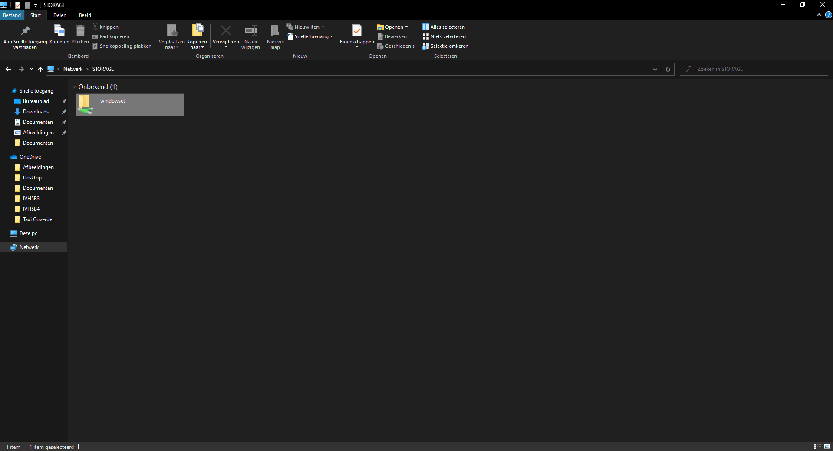Select the windowset shared folder
The width and height of the screenshot is (833, 451).
pos(130,105)
